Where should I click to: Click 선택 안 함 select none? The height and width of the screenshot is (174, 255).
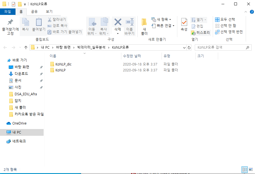click(x=225, y=26)
